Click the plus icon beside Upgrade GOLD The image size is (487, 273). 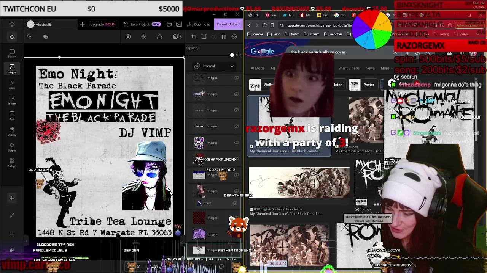tap(82, 24)
